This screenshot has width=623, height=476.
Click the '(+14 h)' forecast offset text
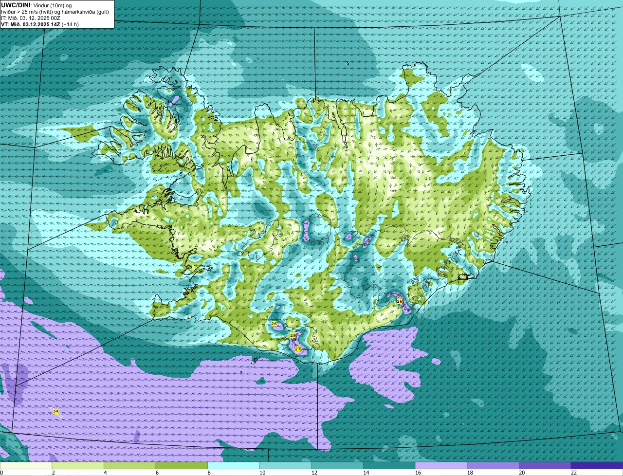[70, 24]
